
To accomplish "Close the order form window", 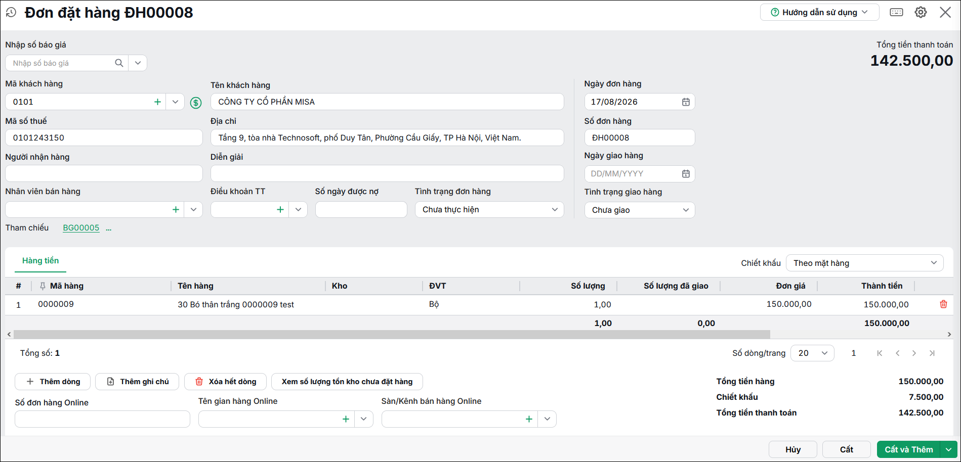I will coord(945,12).
